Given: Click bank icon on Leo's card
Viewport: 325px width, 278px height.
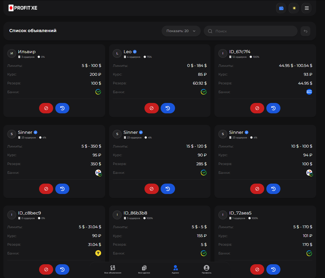Looking at the screenshot, I should click(203, 92).
